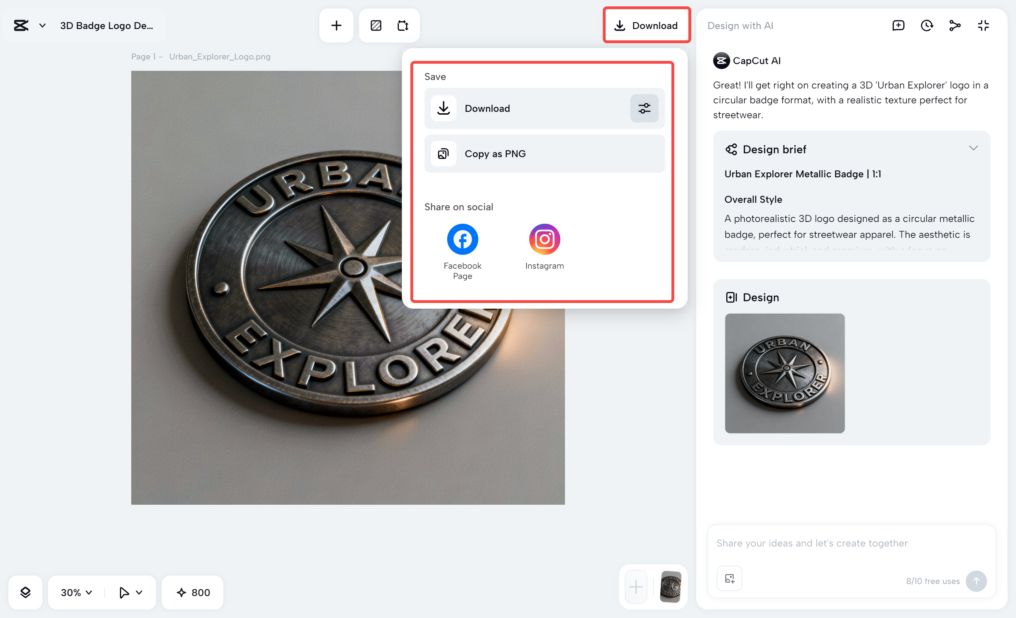Open the layers panel icon
The height and width of the screenshot is (618, 1016).
25,593
